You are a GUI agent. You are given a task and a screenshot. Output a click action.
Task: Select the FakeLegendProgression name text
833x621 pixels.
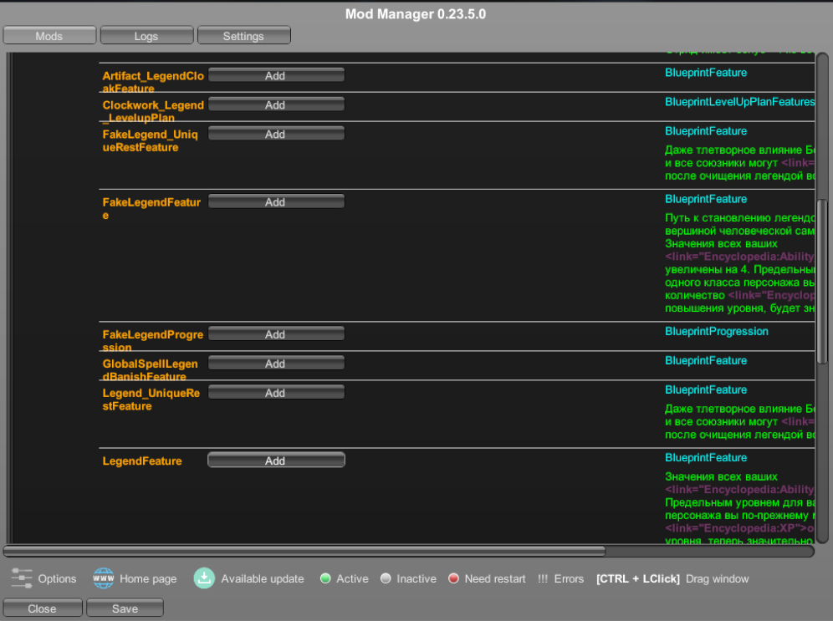(x=153, y=340)
